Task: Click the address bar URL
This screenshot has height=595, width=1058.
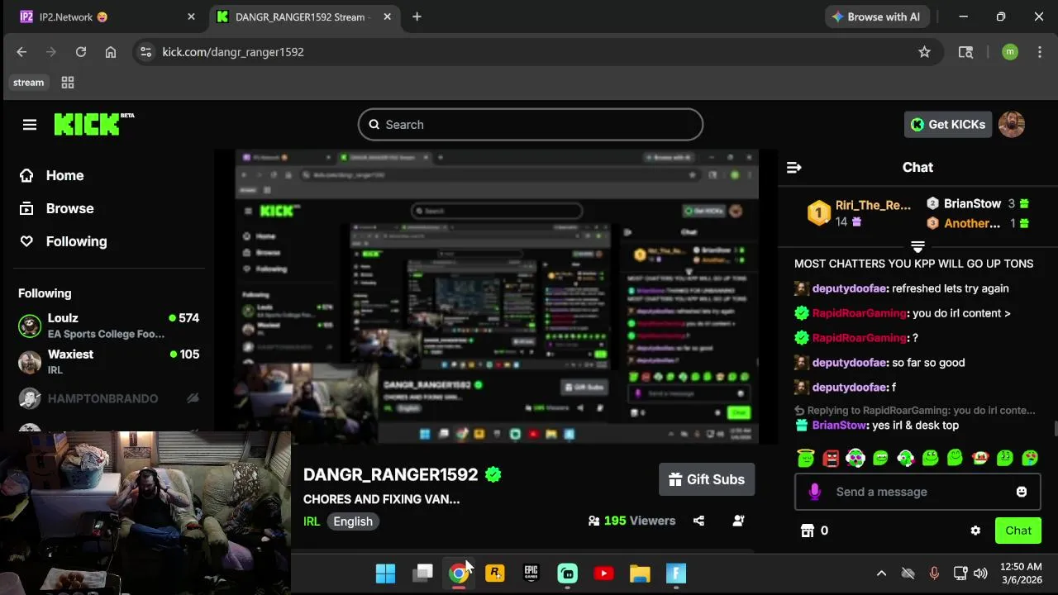Action: tap(233, 52)
